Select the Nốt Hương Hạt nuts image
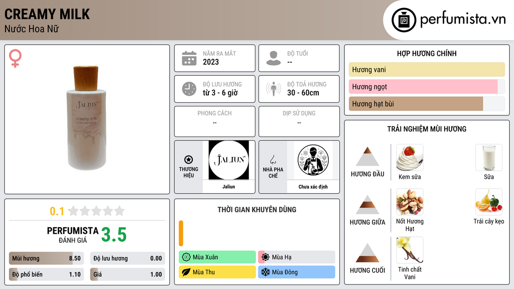This screenshot has height=289, width=514. 410,202
